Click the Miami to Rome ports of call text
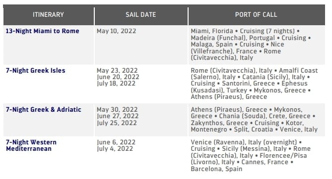The height and width of the screenshot is (179, 332). (251, 45)
